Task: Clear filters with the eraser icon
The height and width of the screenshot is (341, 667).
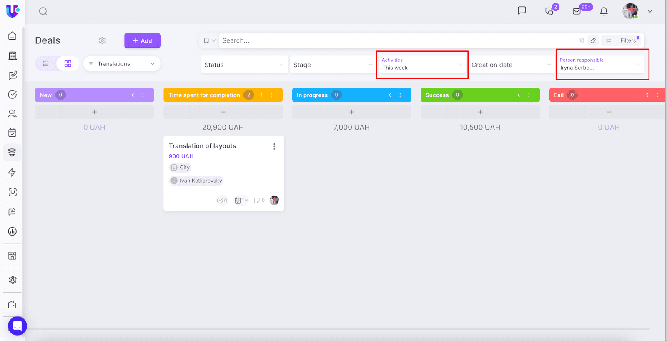Action: point(593,40)
